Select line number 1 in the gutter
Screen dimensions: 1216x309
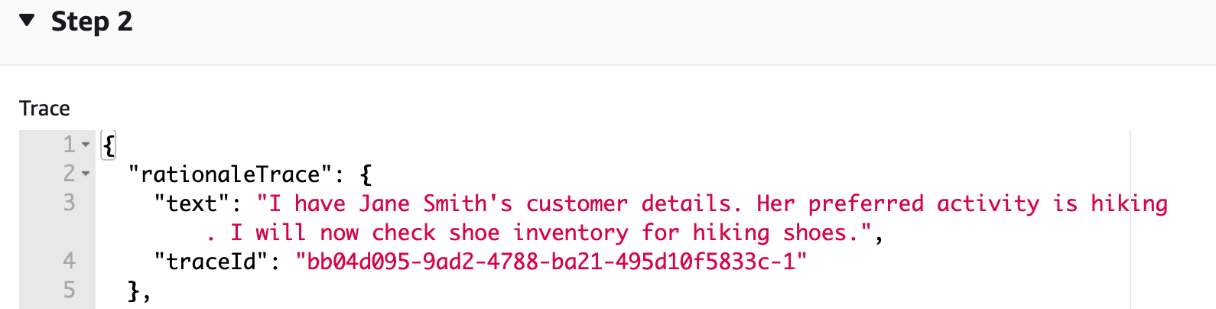click(x=69, y=145)
